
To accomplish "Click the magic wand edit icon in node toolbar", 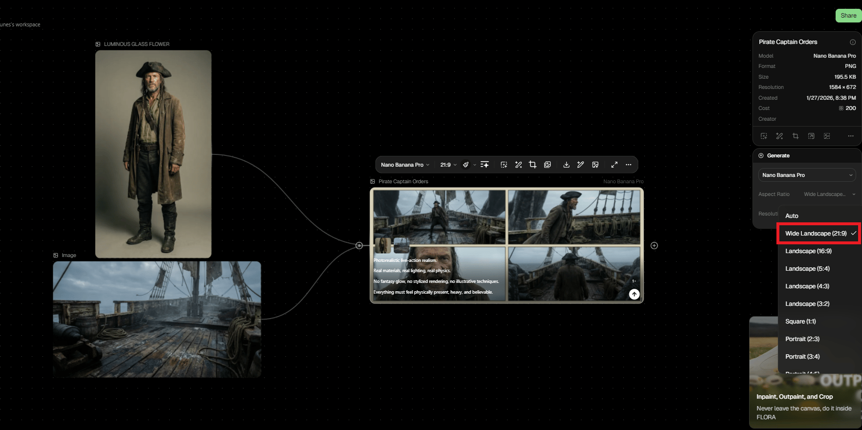I will click(518, 165).
